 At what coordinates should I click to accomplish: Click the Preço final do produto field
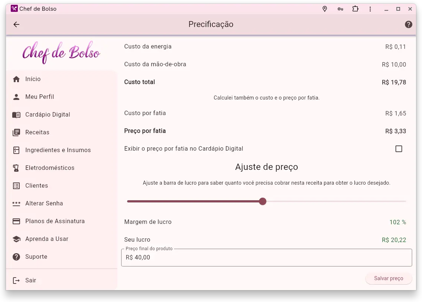click(x=266, y=258)
